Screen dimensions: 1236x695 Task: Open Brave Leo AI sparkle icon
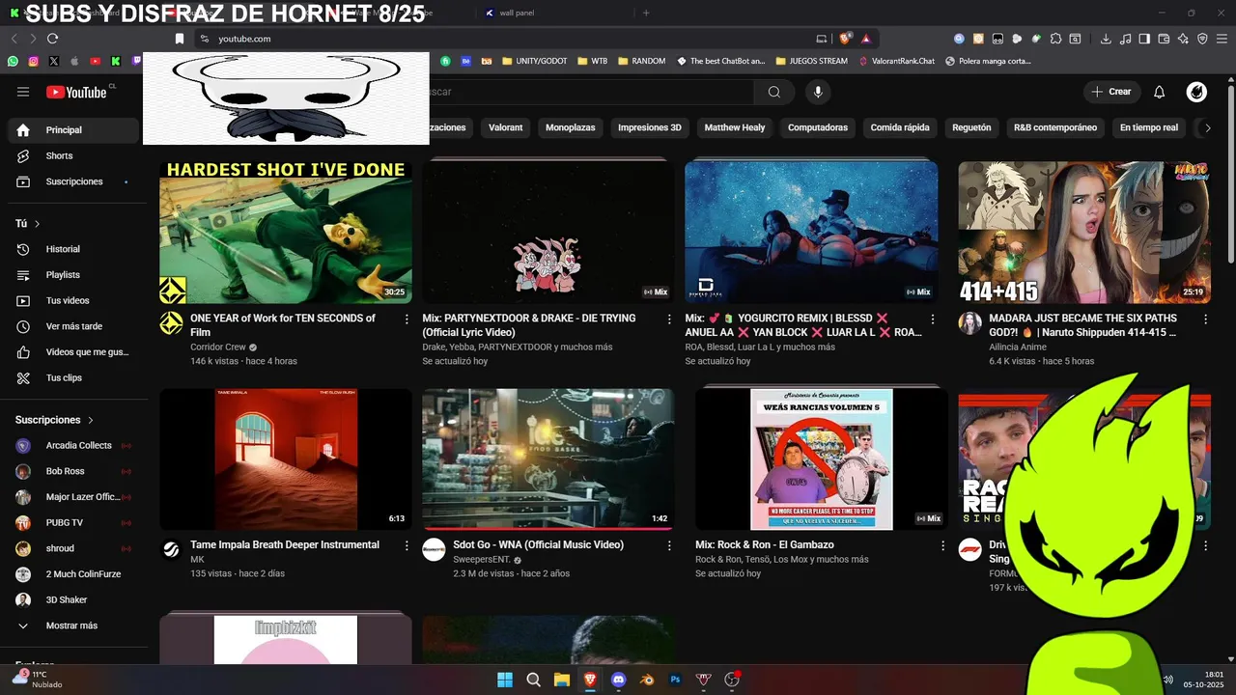pos(1183,39)
